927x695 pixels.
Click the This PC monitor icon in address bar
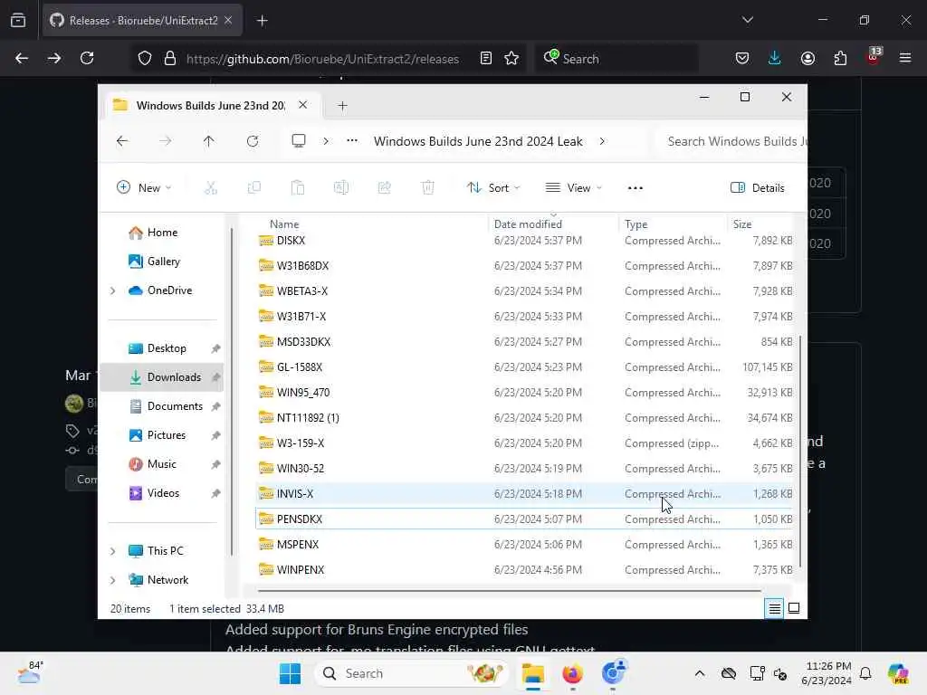pyautogui.click(x=299, y=140)
